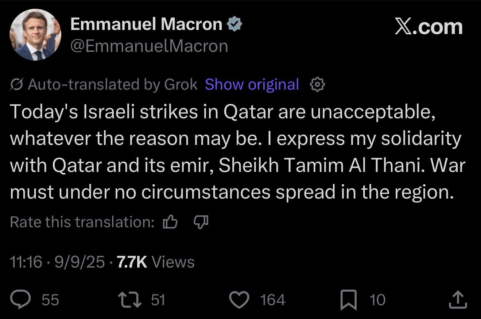Click the Emmanuel Macron display name
The height and width of the screenshot is (319, 481).
point(146,24)
